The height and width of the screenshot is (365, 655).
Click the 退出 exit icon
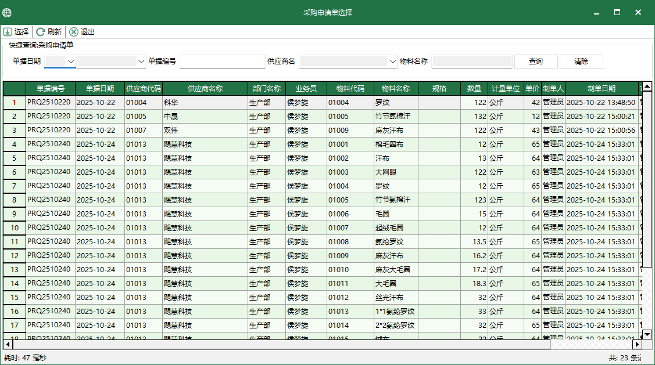tap(74, 32)
